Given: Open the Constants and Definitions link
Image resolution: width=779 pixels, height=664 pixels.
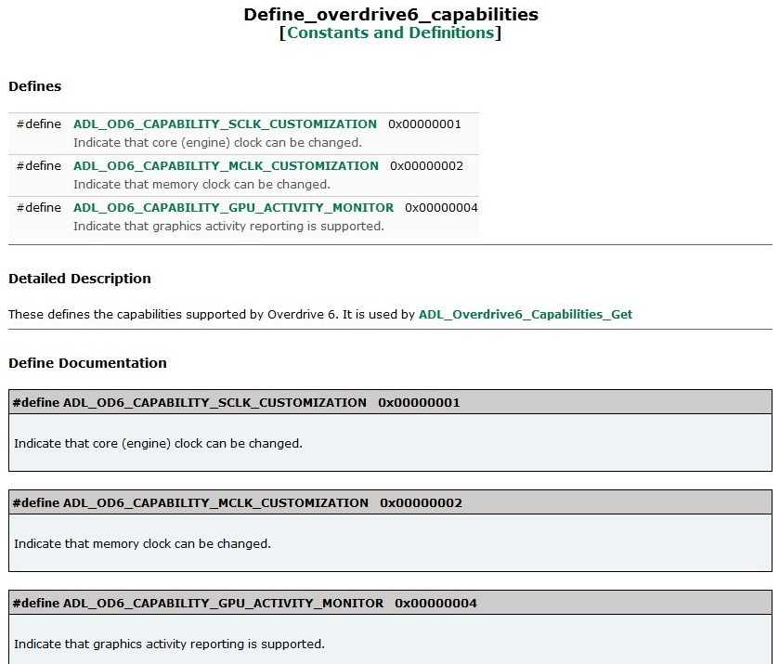Looking at the screenshot, I should [x=390, y=33].
